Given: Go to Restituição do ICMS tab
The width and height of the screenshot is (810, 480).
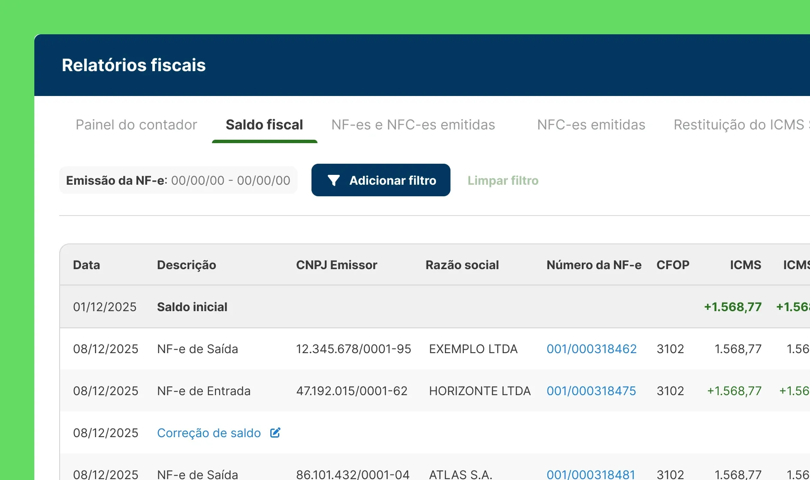Looking at the screenshot, I should click(741, 125).
